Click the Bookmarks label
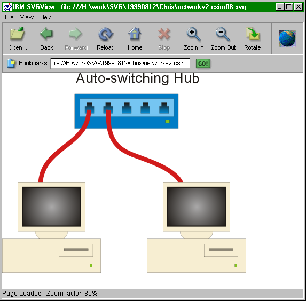The height and width of the screenshot is (301, 306). pyautogui.click(x=33, y=63)
